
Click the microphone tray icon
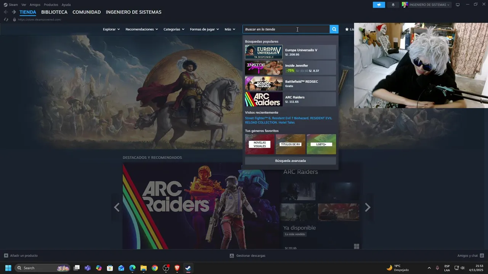437,268
